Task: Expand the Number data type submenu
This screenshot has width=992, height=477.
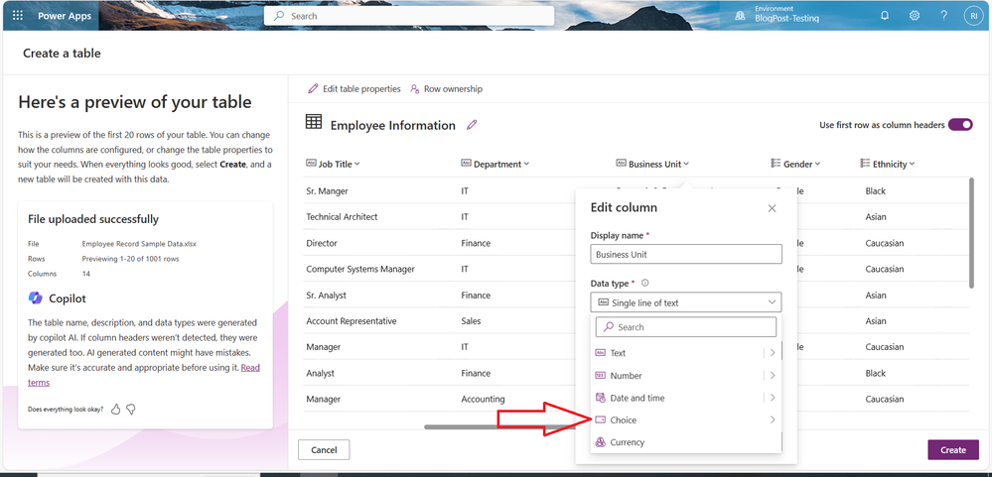Action: [773, 375]
